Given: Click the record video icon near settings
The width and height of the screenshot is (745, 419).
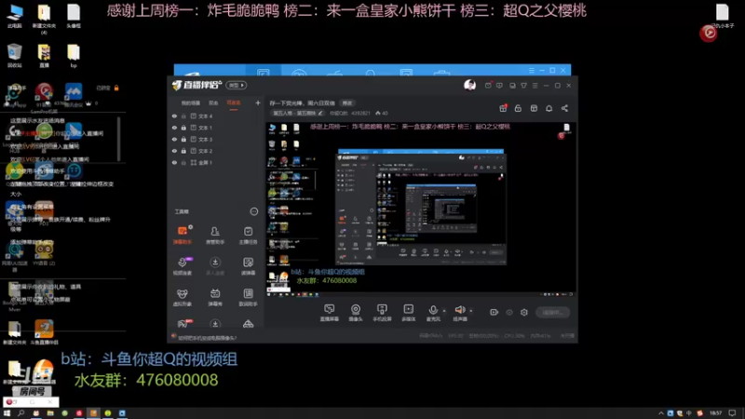Looking at the screenshot, I should [x=494, y=312].
